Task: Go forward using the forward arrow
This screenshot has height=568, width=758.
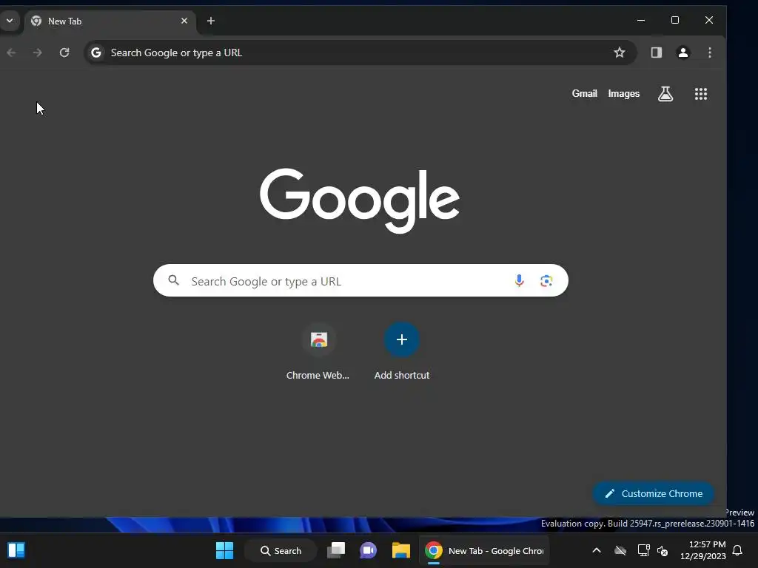Action: 37,53
